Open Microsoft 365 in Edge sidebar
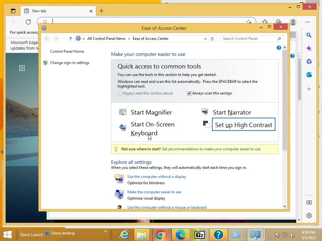 (x=309, y=62)
